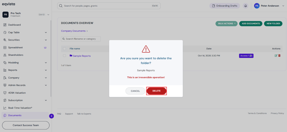Viewport: 287px width, 132px height.
Task: Click the Cap Table pie icon
Action: pos(5,33)
